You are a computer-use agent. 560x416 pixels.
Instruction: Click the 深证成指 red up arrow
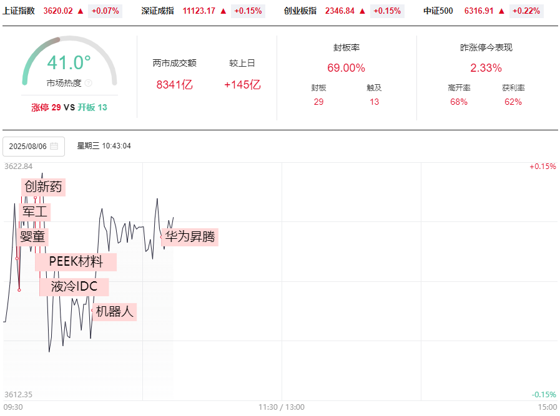223,11
